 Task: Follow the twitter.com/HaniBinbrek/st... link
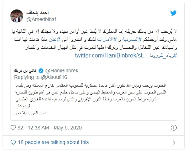click(x=111, y=56)
